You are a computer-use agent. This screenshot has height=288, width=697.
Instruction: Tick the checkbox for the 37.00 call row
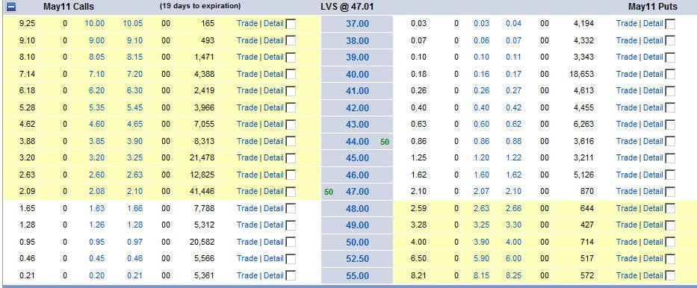click(291, 24)
